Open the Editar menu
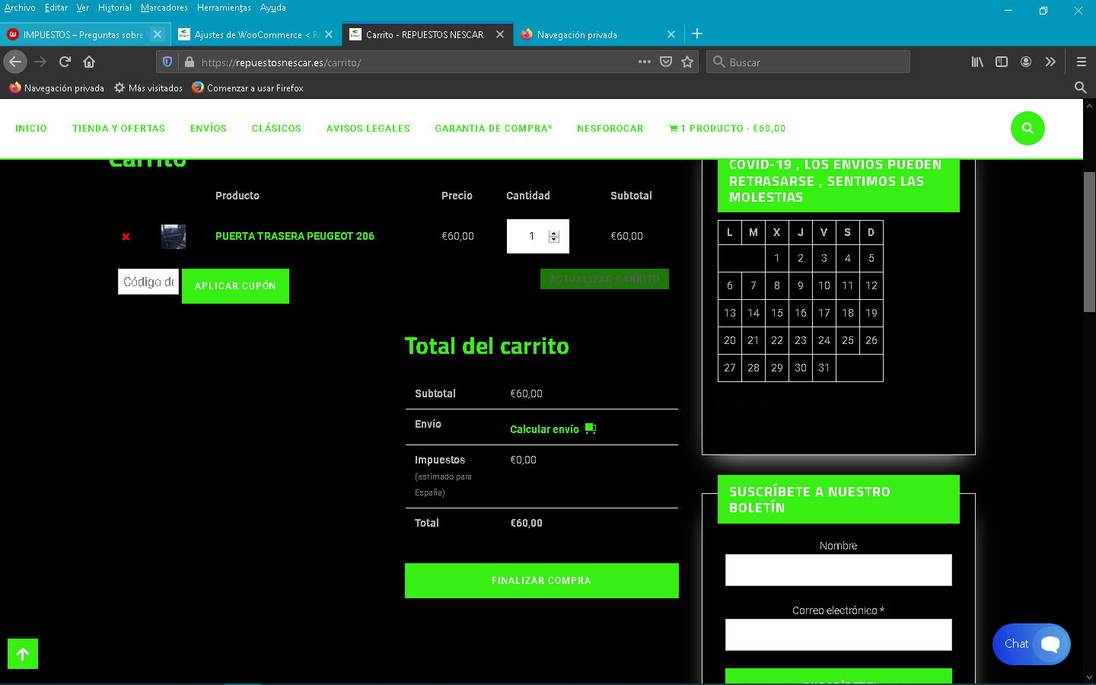1096x685 pixels. [x=56, y=8]
